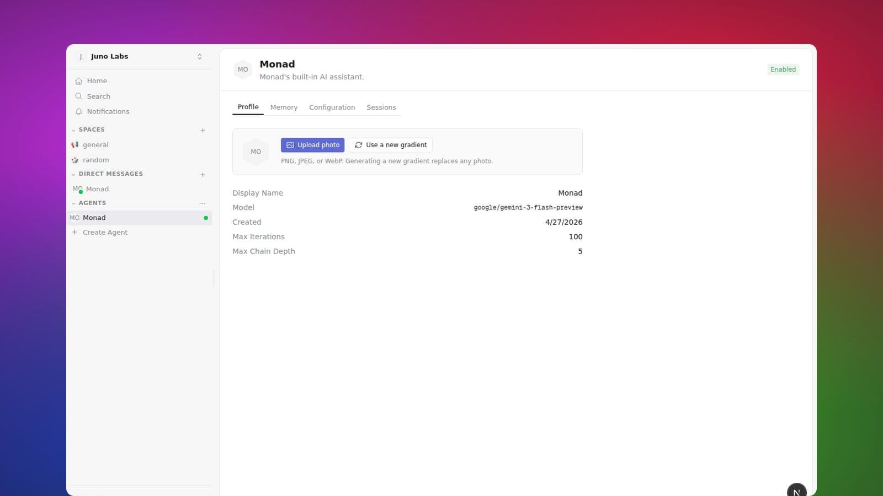Switch to the Profile tab
The height and width of the screenshot is (496, 883).
click(248, 107)
